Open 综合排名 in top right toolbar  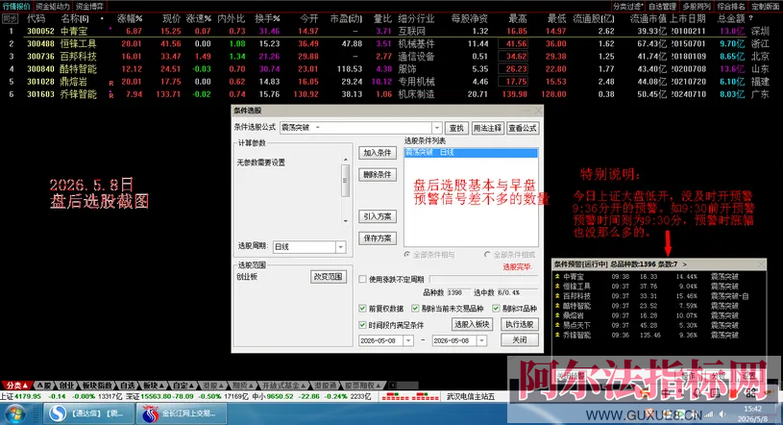pyautogui.click(x=731, y=7)
